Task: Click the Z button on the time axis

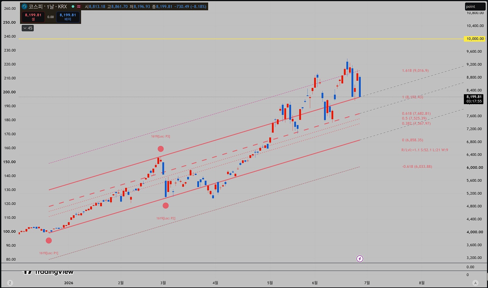Action: tap(10, 283)
